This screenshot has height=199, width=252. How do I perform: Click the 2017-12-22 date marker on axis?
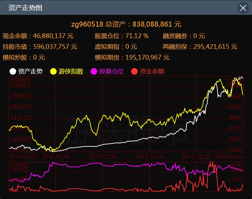coord(196,157)
